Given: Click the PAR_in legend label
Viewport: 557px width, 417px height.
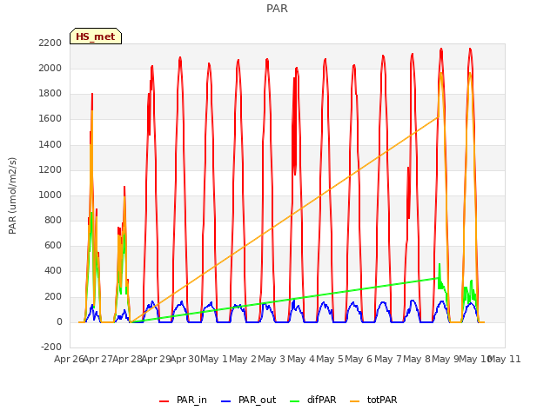Looking at the screenshot, I should [191, 400].
